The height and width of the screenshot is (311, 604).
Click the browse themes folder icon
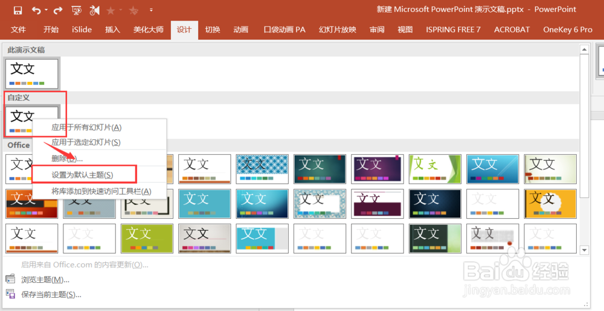point(10,279)
